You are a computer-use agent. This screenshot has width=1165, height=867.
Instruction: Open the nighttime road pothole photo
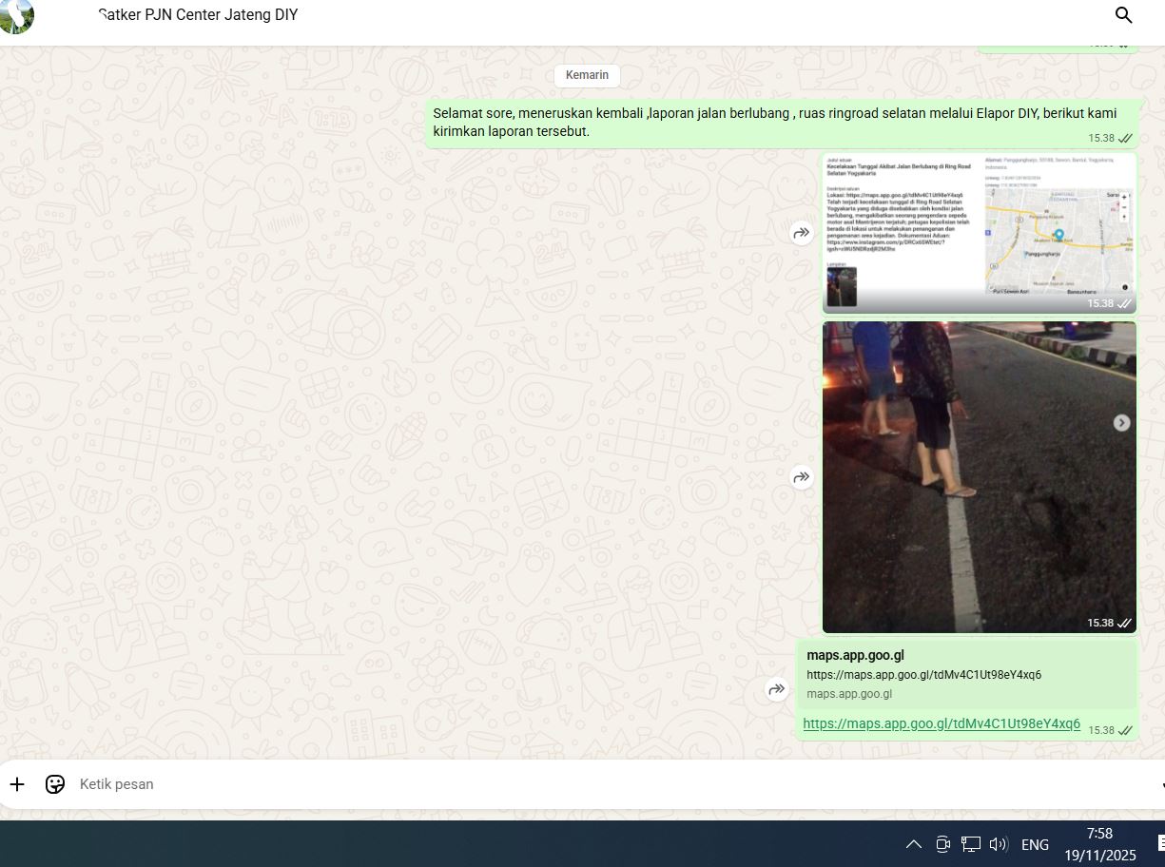pos(979,477)
